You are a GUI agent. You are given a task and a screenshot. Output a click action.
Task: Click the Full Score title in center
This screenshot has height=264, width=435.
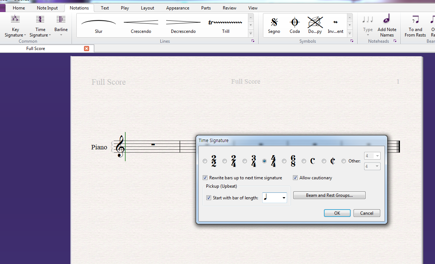[245, 81]
